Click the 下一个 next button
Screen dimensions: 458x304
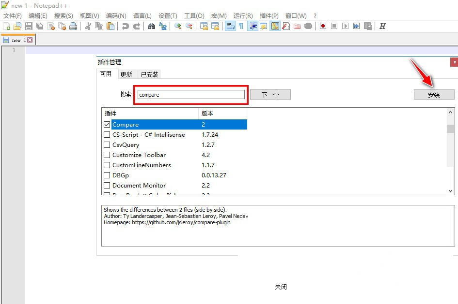click(x=270, y=95)
